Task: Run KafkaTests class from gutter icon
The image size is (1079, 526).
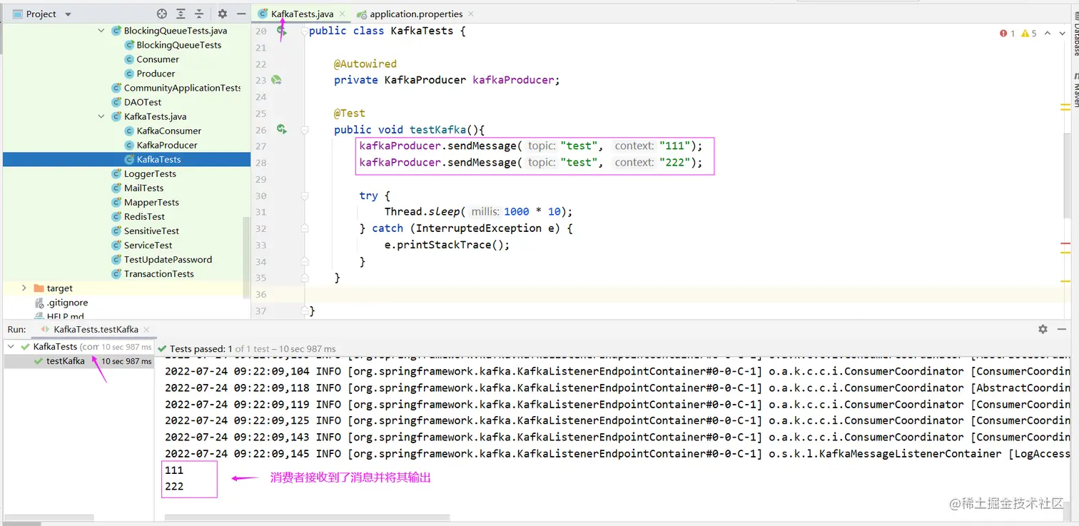Action: [282, 31]
